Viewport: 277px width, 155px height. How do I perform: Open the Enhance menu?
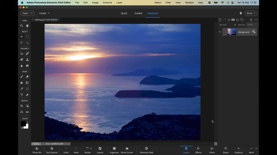click(107, 3)
